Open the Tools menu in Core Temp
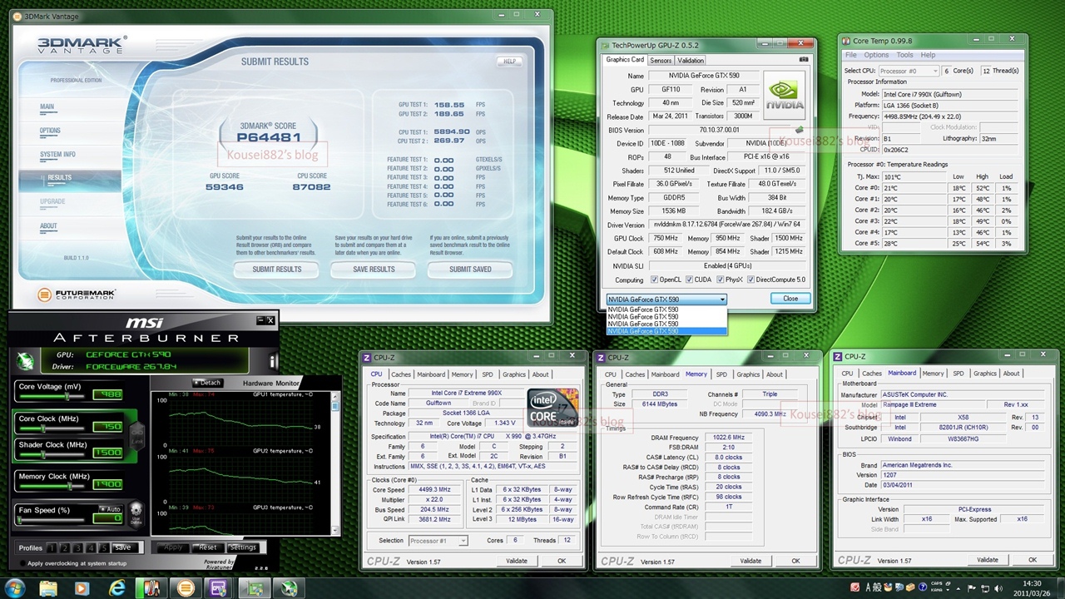The width and height of the screenshot is (1065, 599). pos(904,55)
